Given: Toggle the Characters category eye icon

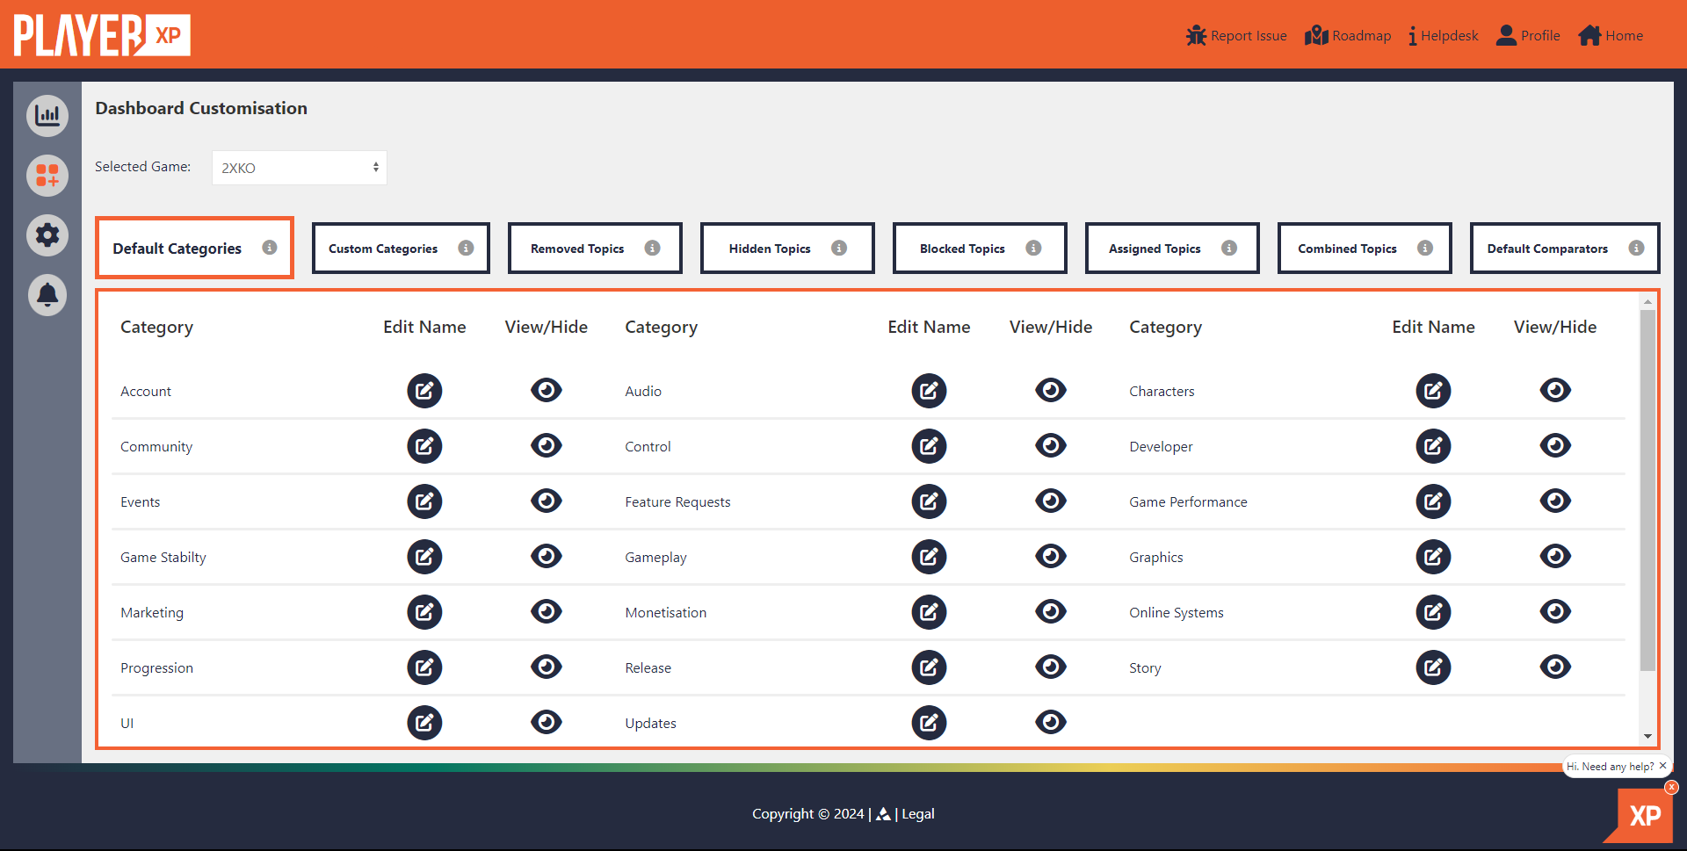Looking at the screenshot, I should (1555, 391).
